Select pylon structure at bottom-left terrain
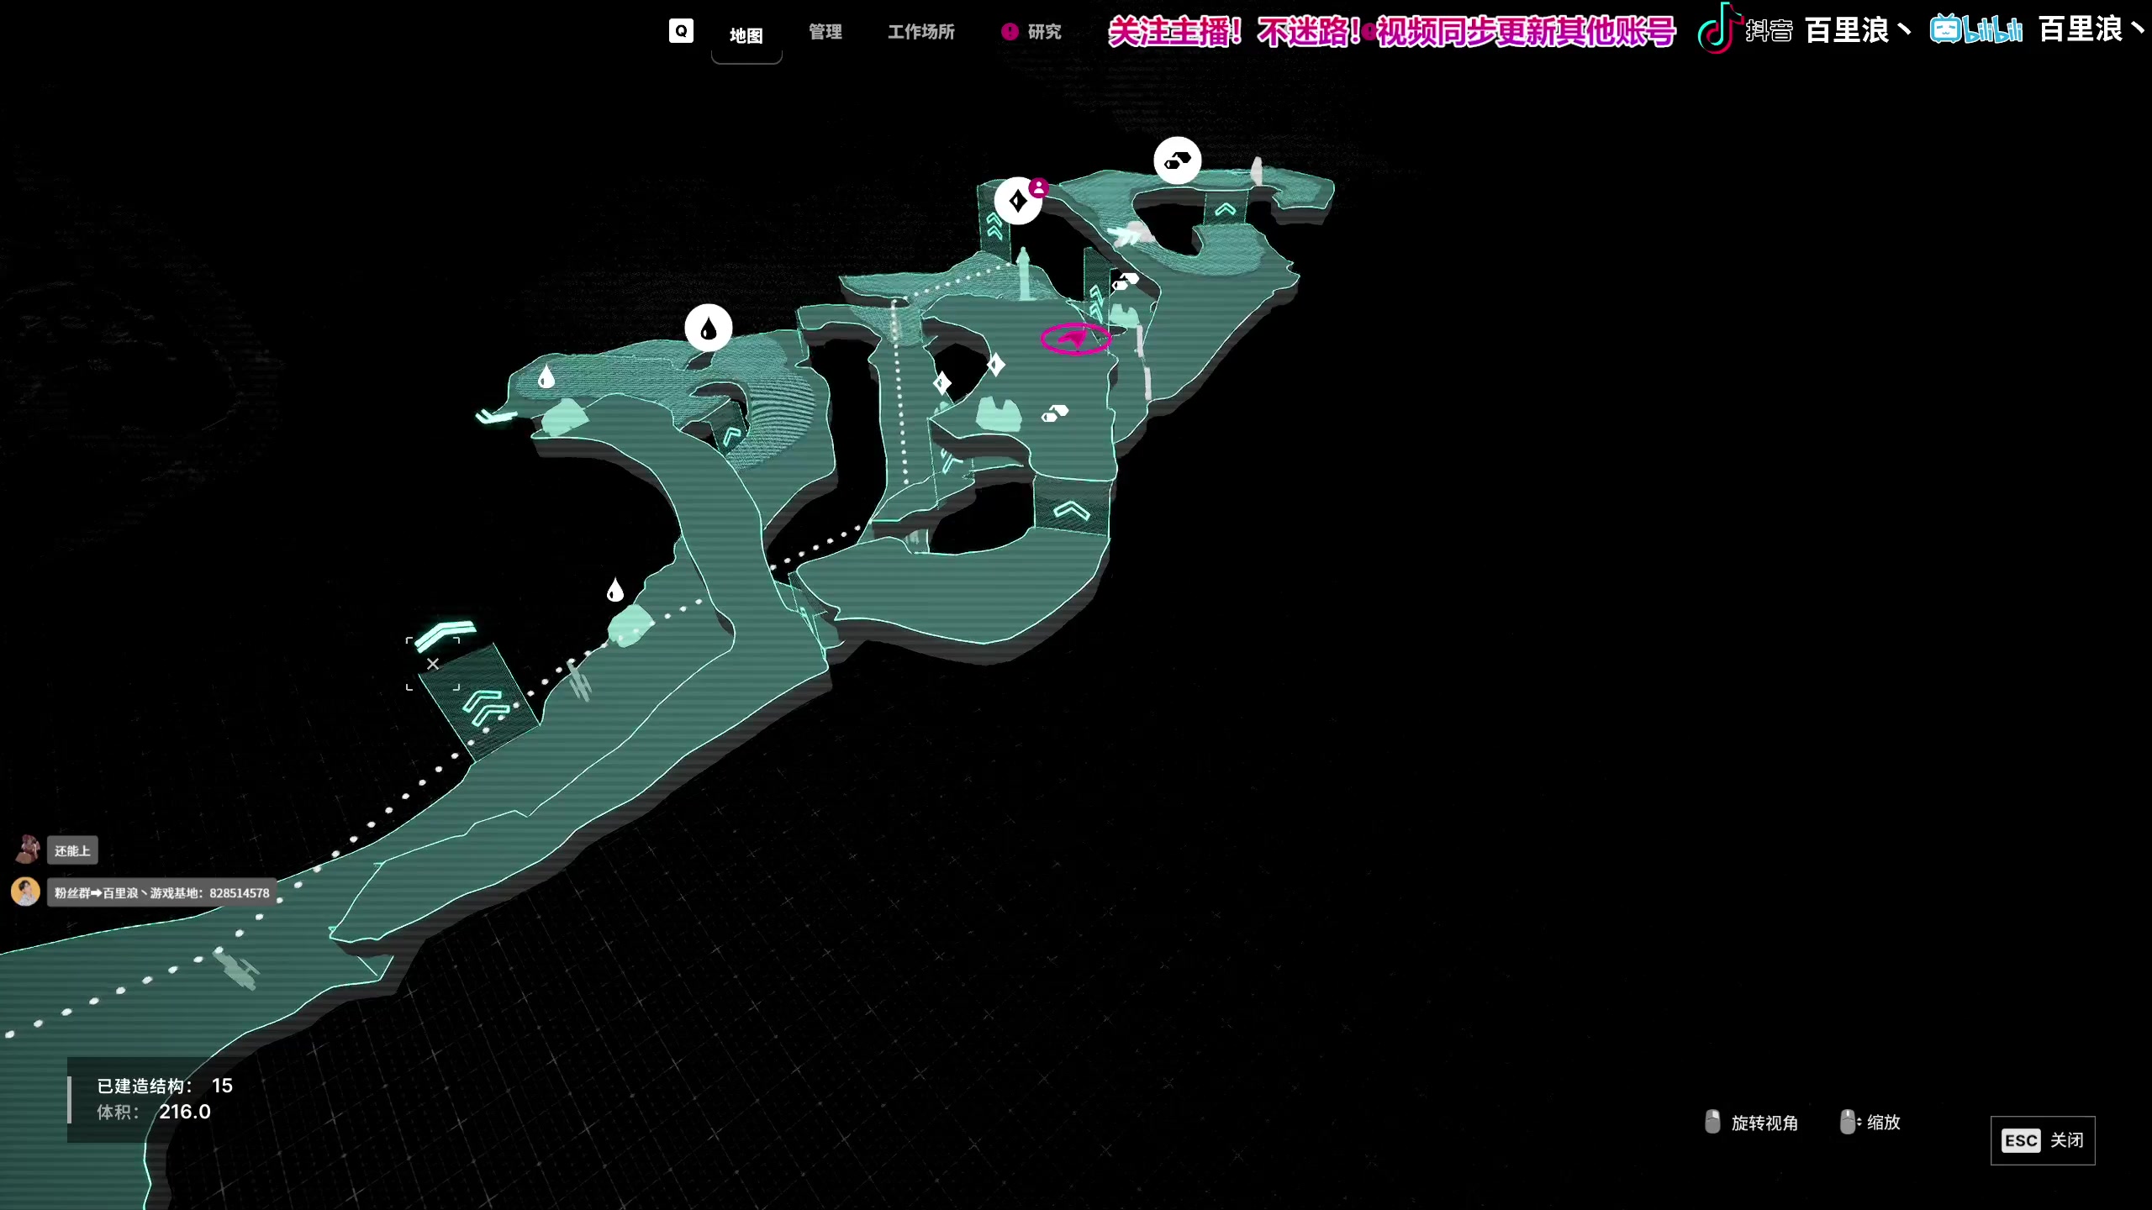This screenshot has width=2152, height=1210. [x=236, y=969]
